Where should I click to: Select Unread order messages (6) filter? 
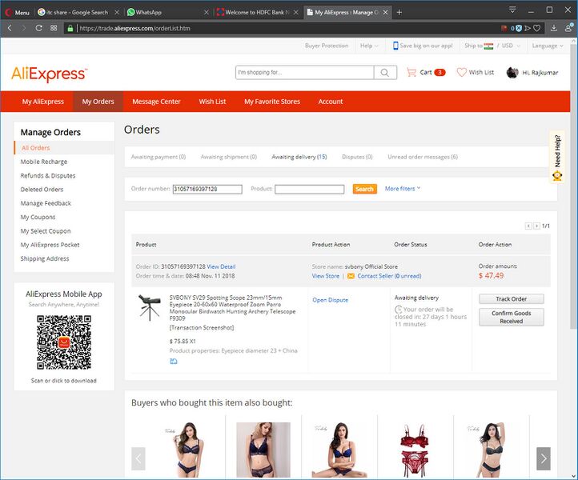(x=423, y=157)
